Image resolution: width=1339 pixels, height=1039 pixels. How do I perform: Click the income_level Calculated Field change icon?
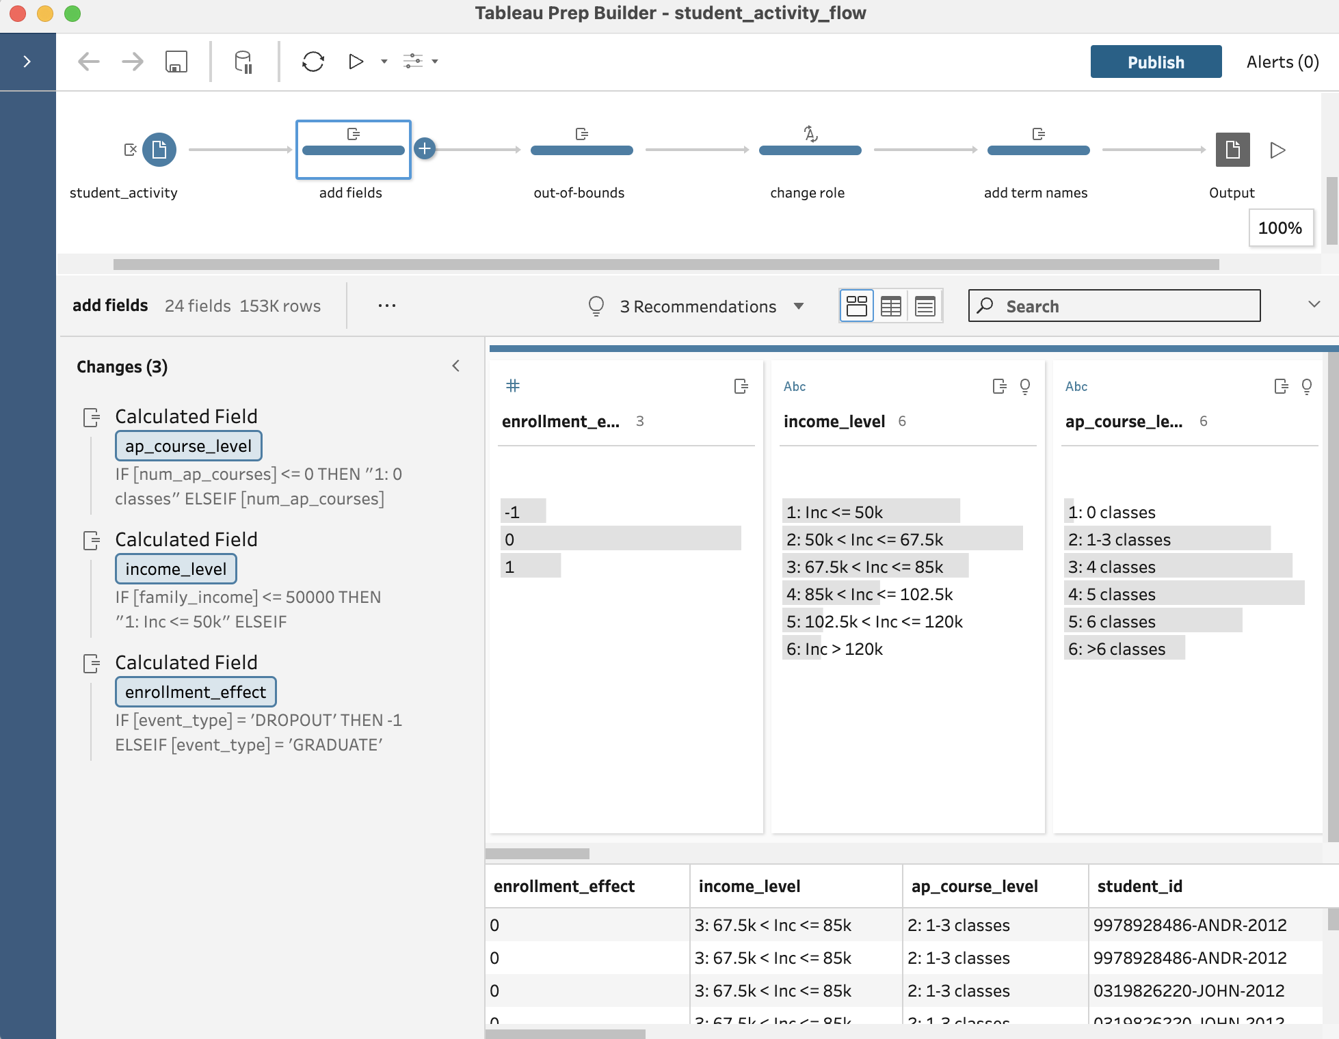click(x=92, y=540)
